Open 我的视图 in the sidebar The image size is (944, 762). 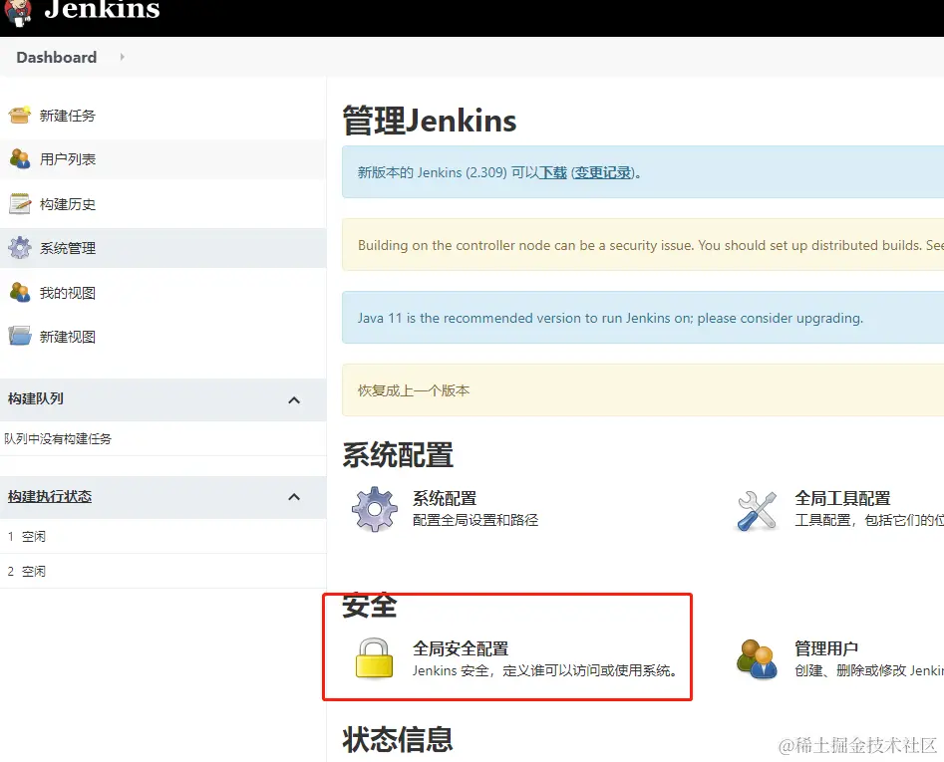68,293
